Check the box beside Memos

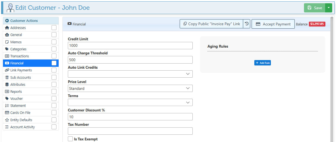pyautogui.click(x=54, y=42)
